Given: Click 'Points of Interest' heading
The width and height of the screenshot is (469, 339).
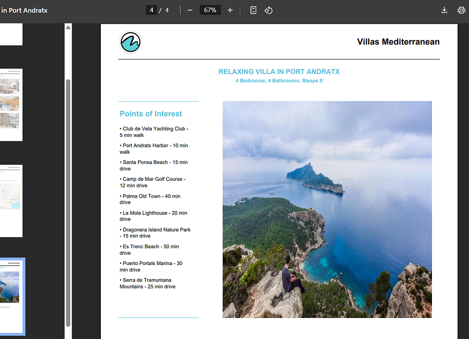Looking at the screenshot, I should point(151,114).
